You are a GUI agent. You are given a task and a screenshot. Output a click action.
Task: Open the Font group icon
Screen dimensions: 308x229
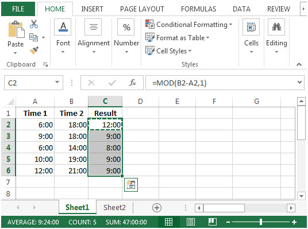tap(63, 27)
